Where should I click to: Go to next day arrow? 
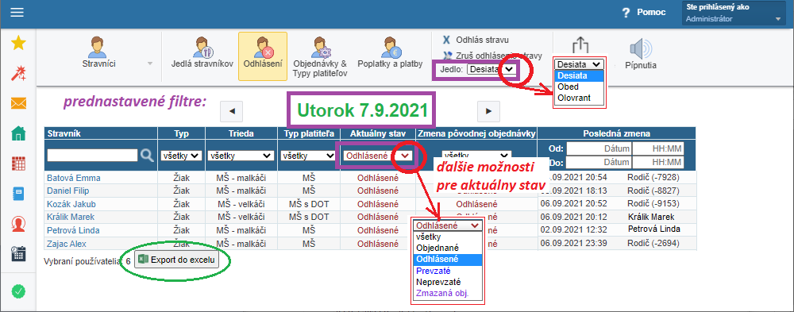tap(488, 110)
